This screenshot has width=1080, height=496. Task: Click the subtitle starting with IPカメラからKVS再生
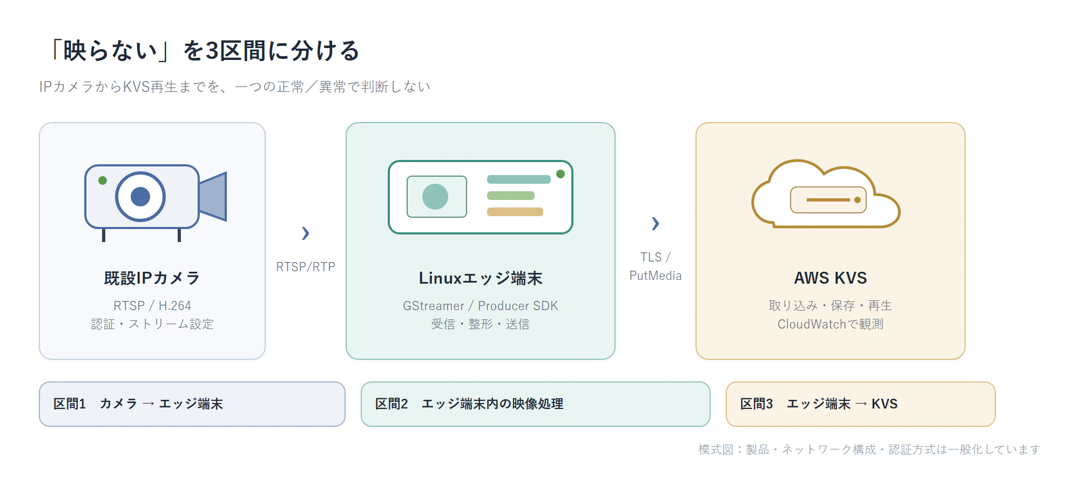click(235, 87)
